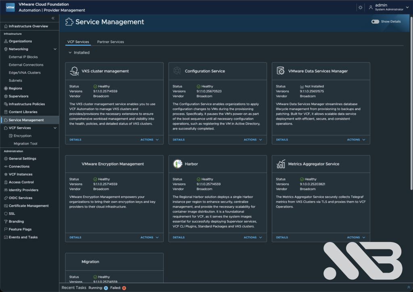Image resolution: width=413 pixels, height=292 pixels.
Task: Switch to the Partner Services tab
Action: pos(111,42)
